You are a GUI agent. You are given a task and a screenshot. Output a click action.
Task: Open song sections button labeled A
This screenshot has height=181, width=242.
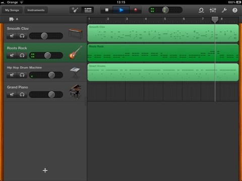[14, 19]
